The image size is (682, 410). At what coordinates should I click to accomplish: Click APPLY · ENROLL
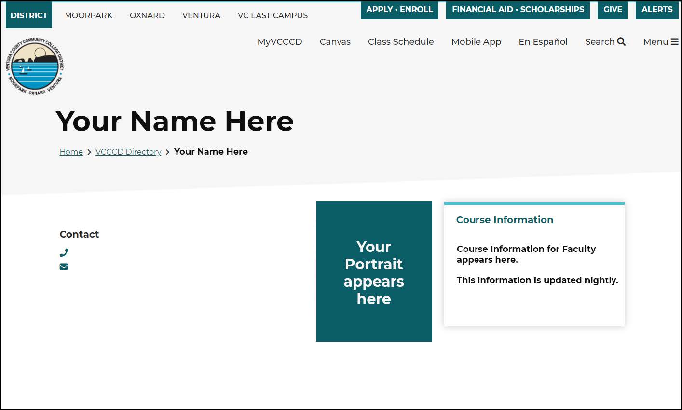pyautogui.click(x=399, y=9)
